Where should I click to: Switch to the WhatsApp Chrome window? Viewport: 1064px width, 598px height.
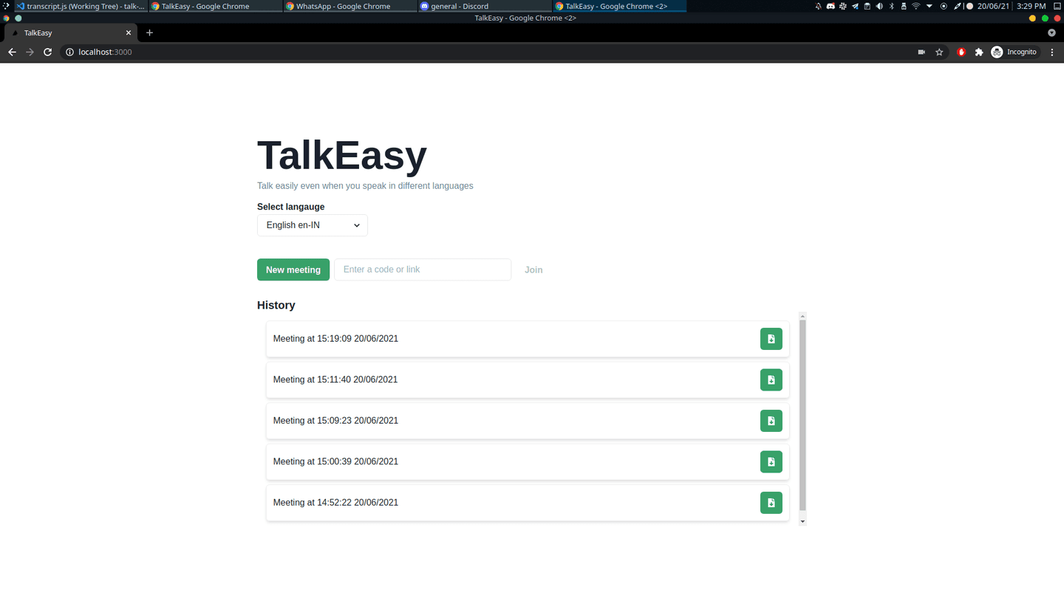click(x=350, y=6)
